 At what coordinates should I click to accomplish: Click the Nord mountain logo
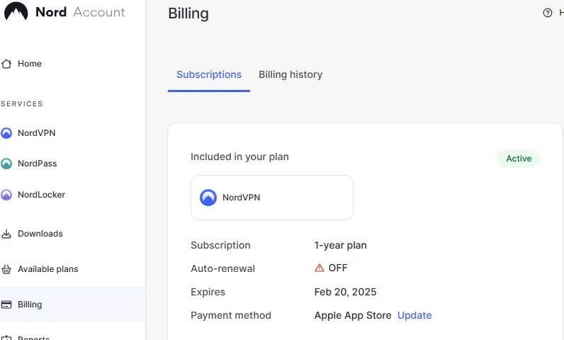click(16, 11)
